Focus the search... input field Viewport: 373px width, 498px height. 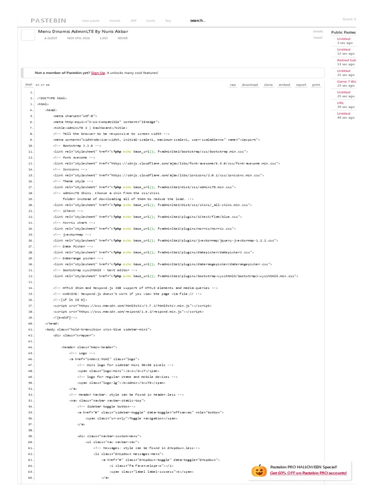tap(198, 20)
